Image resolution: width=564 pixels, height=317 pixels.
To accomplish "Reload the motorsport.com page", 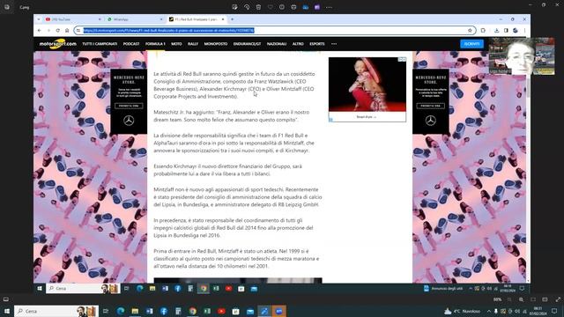I will [x=57, y=31].
